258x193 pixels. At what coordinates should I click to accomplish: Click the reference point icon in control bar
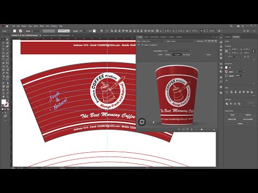pyautogui.click(x=157, y=31)
